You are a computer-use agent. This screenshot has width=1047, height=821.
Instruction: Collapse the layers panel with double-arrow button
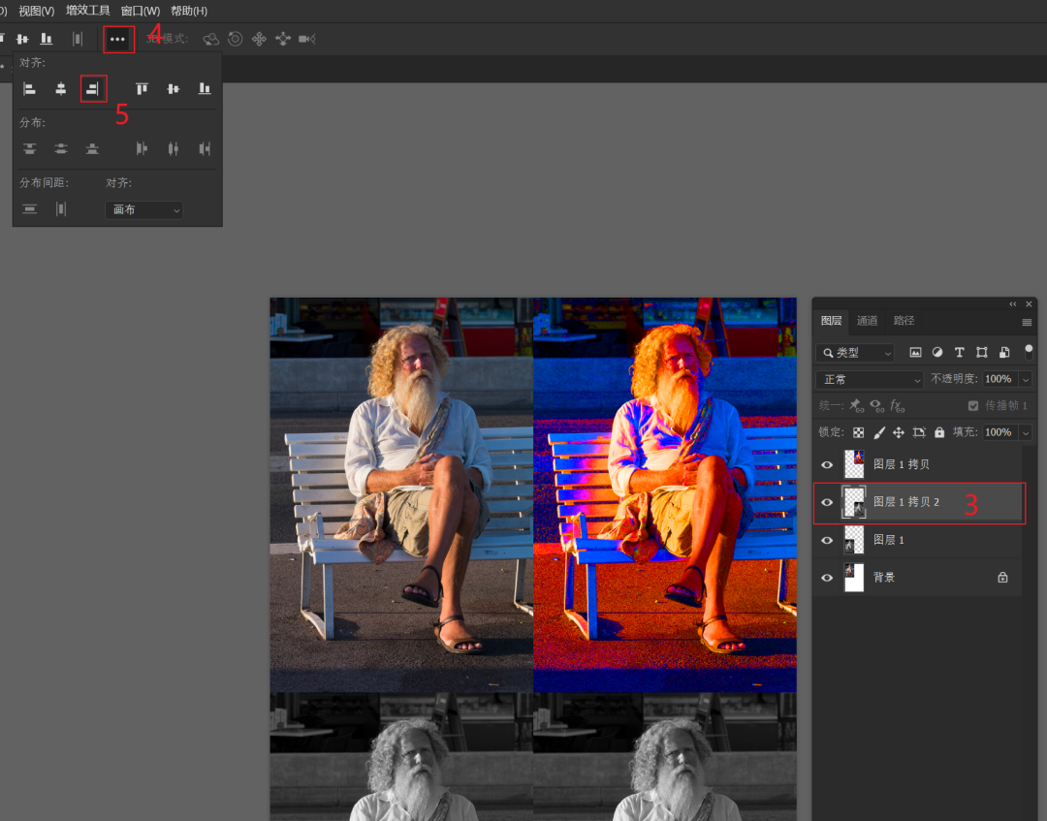point(1013,304)
